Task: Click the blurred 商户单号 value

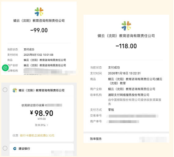Action: point(123,122)
